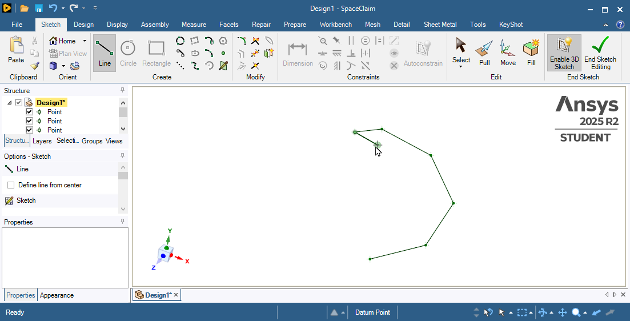Select the Line sketch tool
The image size is (630, 321).
[x=105, y=53]
